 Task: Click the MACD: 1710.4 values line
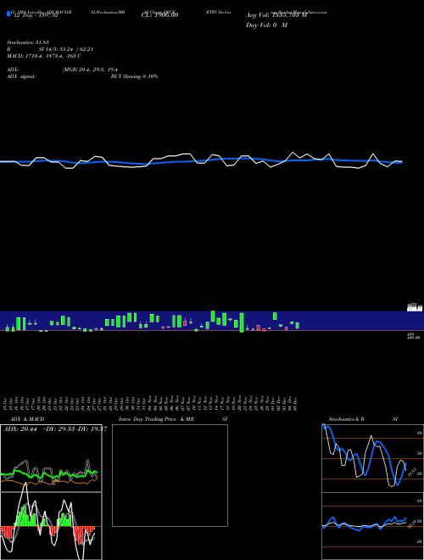(44, 56)
